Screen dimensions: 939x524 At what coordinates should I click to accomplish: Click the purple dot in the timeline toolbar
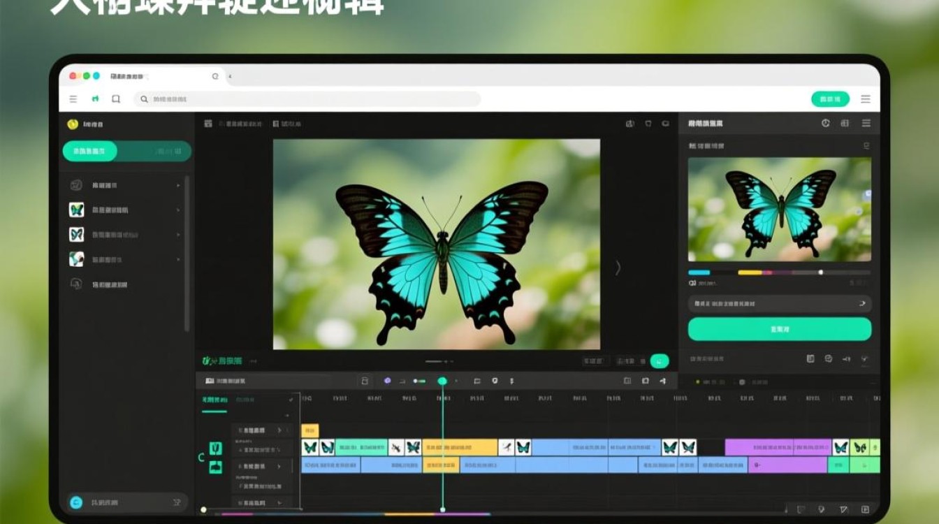pos(388,381)
